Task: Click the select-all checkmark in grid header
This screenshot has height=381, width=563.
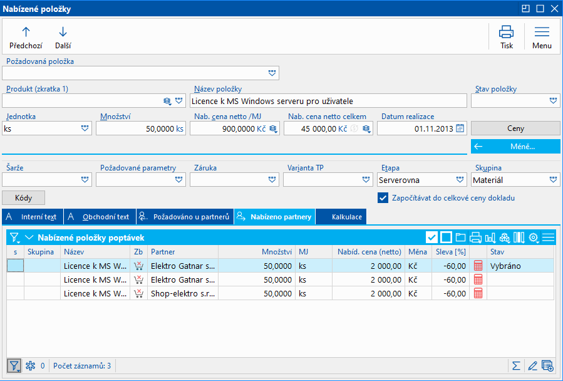Action: tap(431, 237)
